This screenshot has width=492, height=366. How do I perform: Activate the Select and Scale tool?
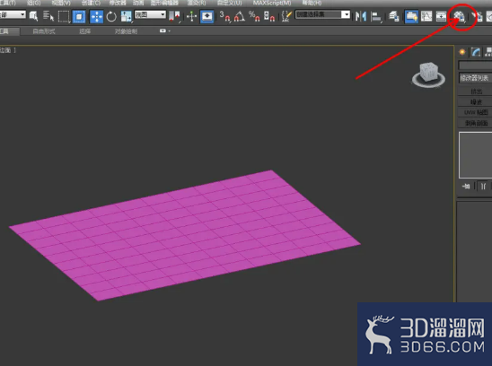tap(127, 16)
